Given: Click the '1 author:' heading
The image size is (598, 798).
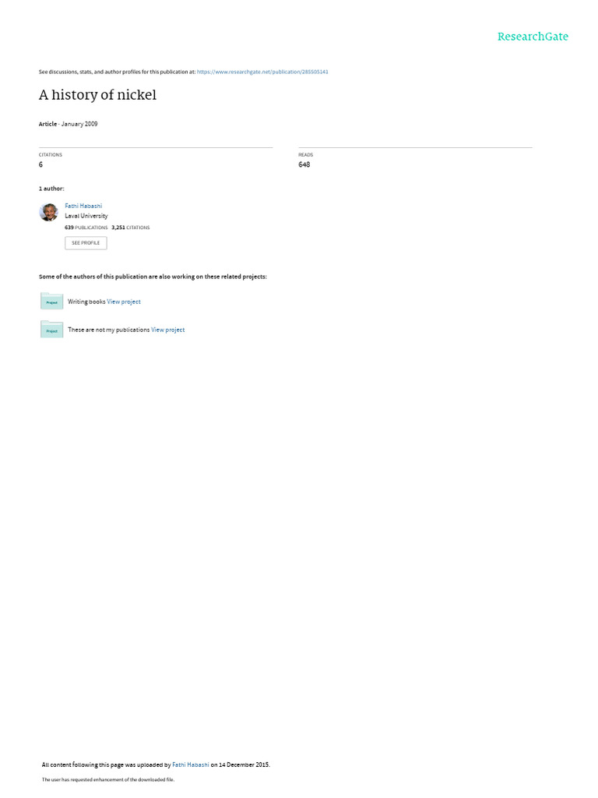Looking at the screenshot, I should click(51, 189).
